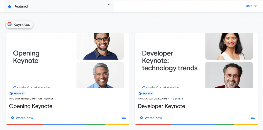Open the Developer Keynote banner thumbnail
The width and height of the screenshot is (263, 130).
point(196,61)
